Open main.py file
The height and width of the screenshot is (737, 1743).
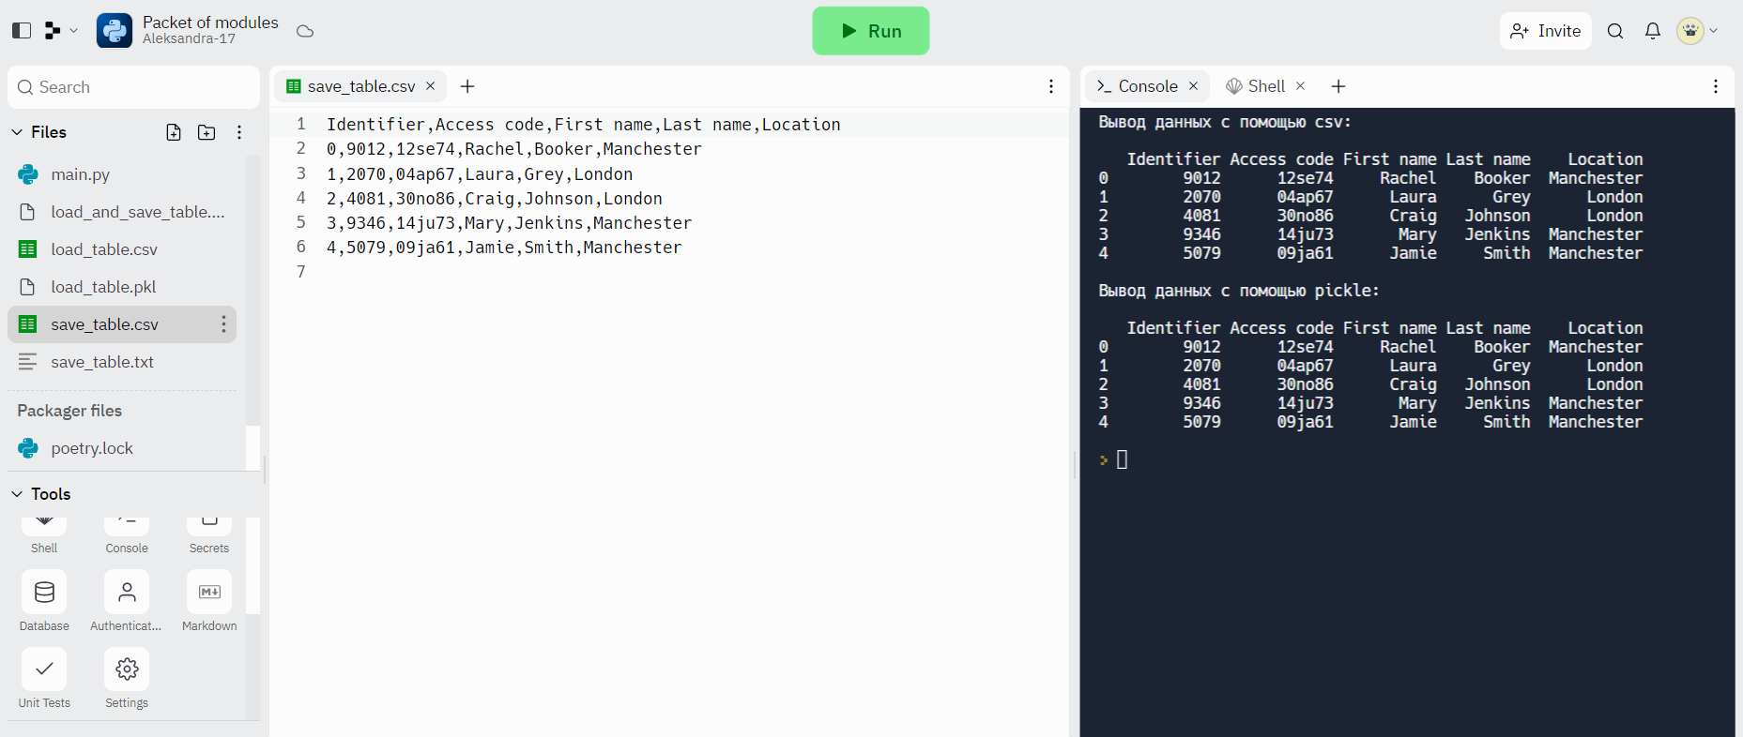point(122,174)
